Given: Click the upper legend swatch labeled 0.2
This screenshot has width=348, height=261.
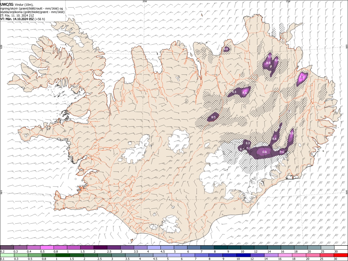Looking at the screenshot, I should pos(7,247).
